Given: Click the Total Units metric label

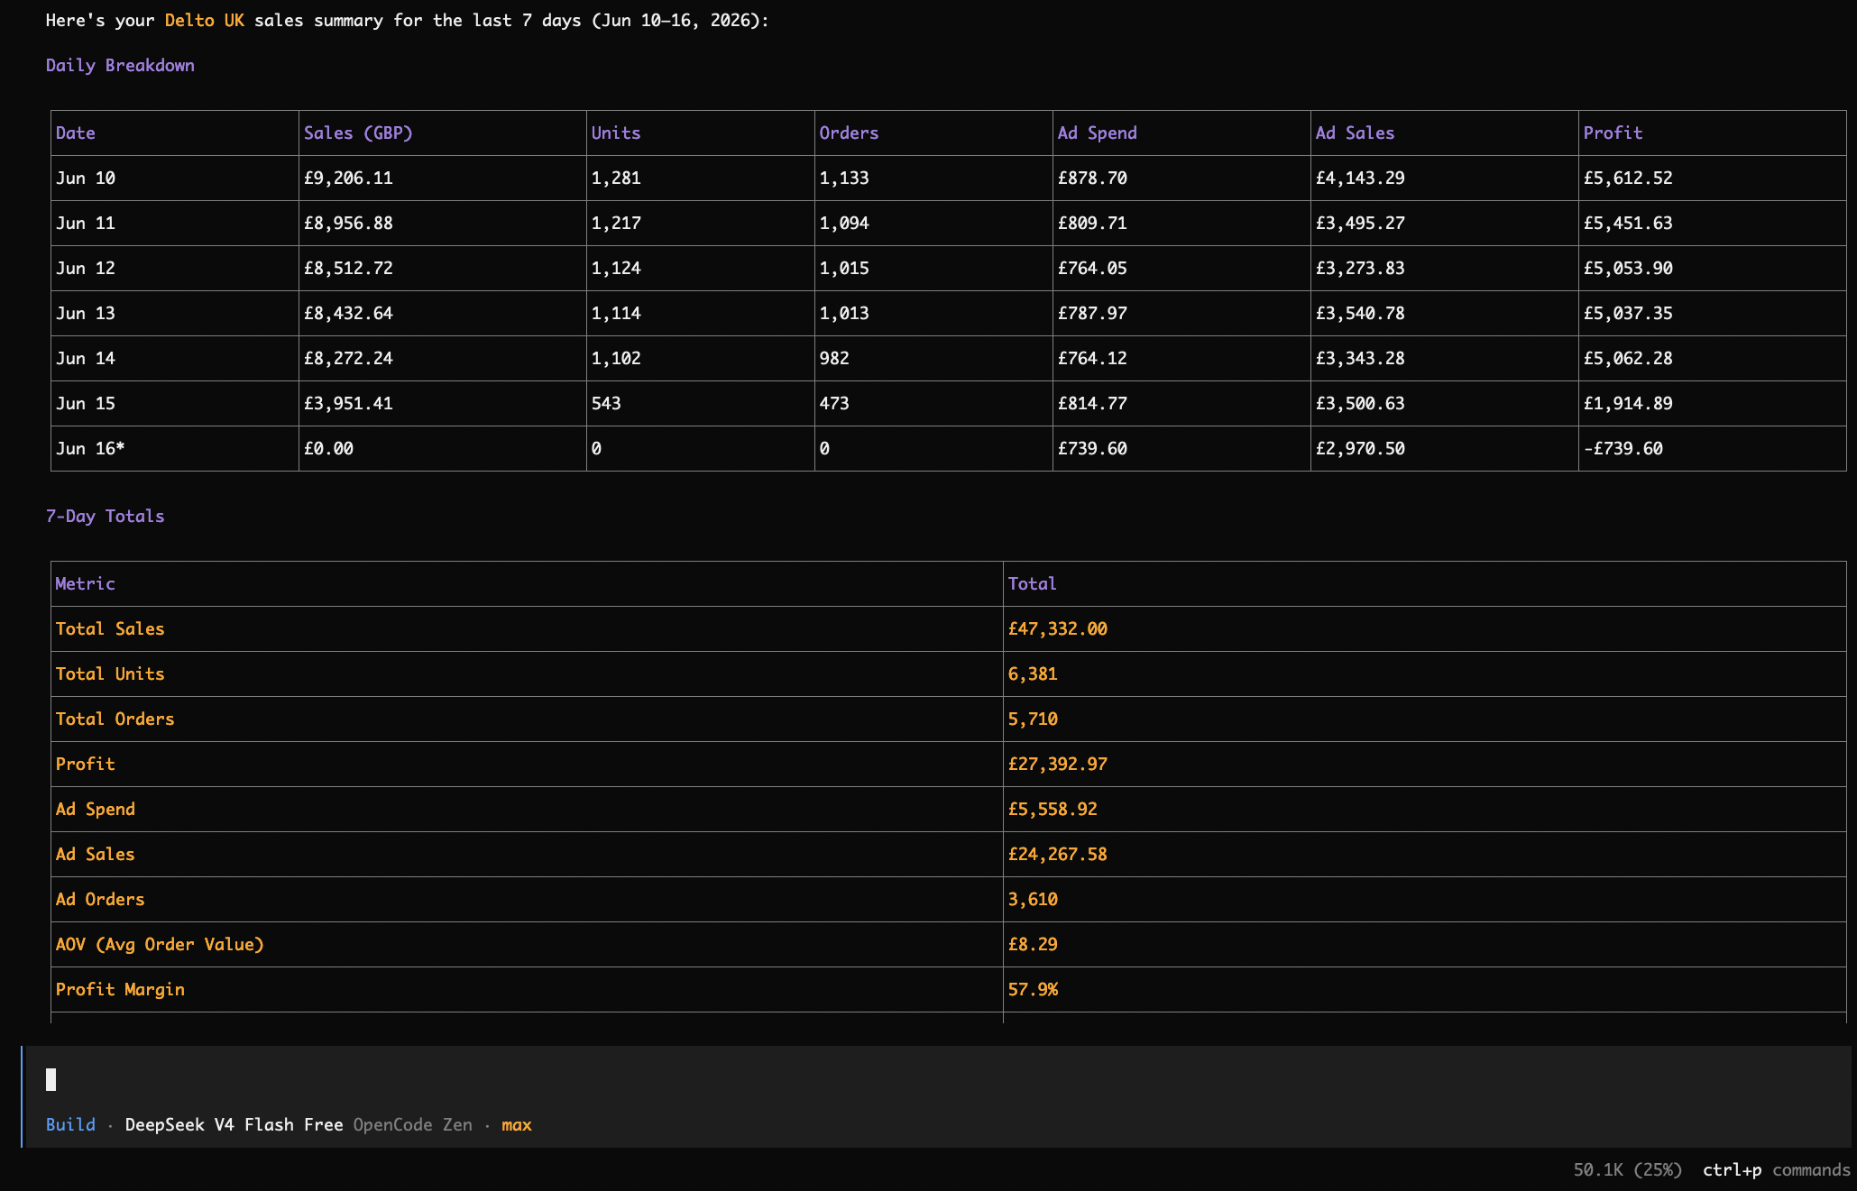Looking at the screenshot, I should (x=110, y=673).
